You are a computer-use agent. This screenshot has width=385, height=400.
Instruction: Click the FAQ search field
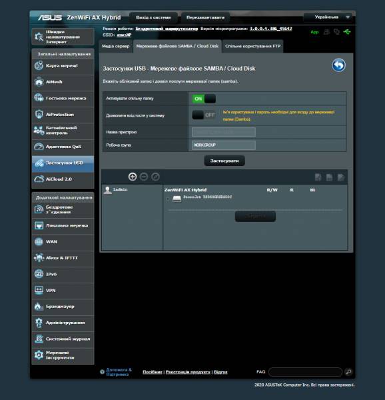click(305, 372)
